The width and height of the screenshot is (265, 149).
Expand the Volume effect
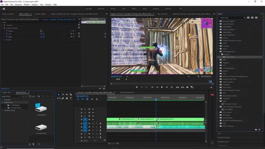click(2, 25)
